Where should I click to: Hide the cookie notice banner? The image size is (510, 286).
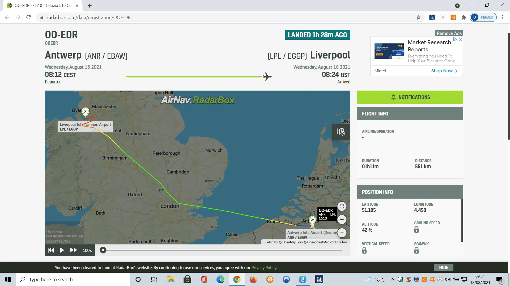click(x=444, y=267)
